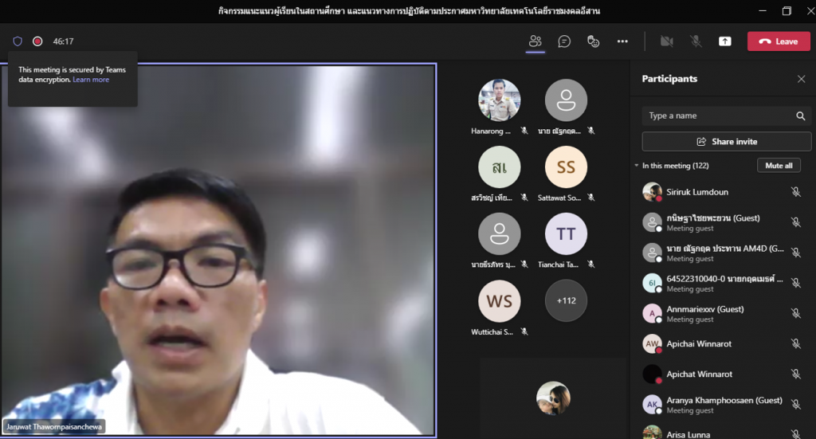Screen dimensions: 816x439
Task: Click the Type a name search field
Action: click(717, 116)
